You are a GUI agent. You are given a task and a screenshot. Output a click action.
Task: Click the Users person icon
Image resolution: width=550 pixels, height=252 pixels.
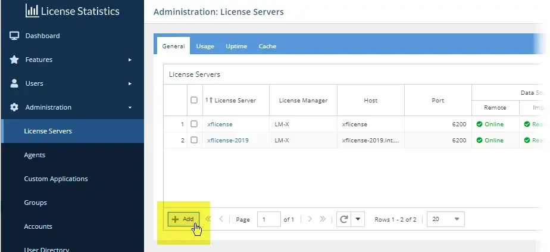(14, 83)
